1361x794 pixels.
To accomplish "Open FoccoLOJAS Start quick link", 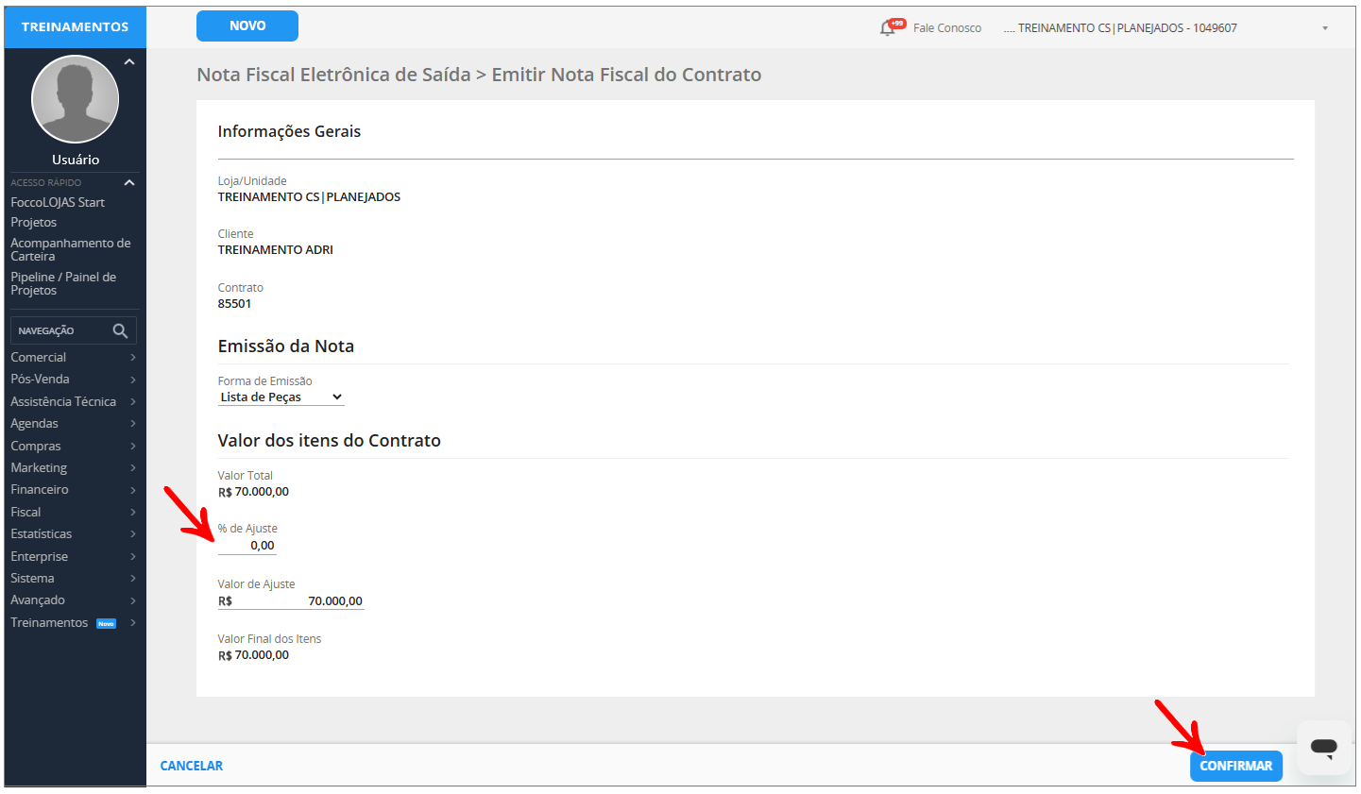I will (x=58, y=202).
